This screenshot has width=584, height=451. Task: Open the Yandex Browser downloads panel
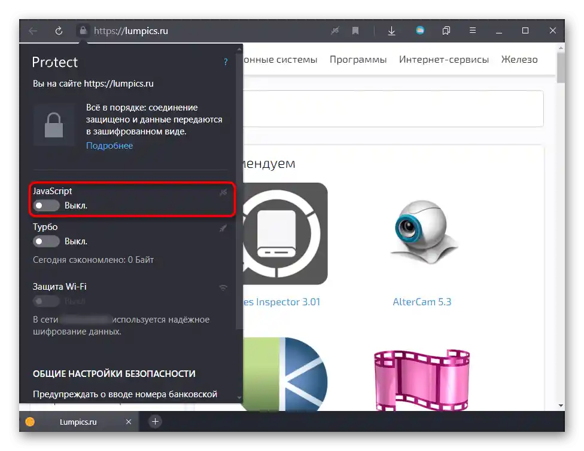pyautogui.click(x=391, y=30)
